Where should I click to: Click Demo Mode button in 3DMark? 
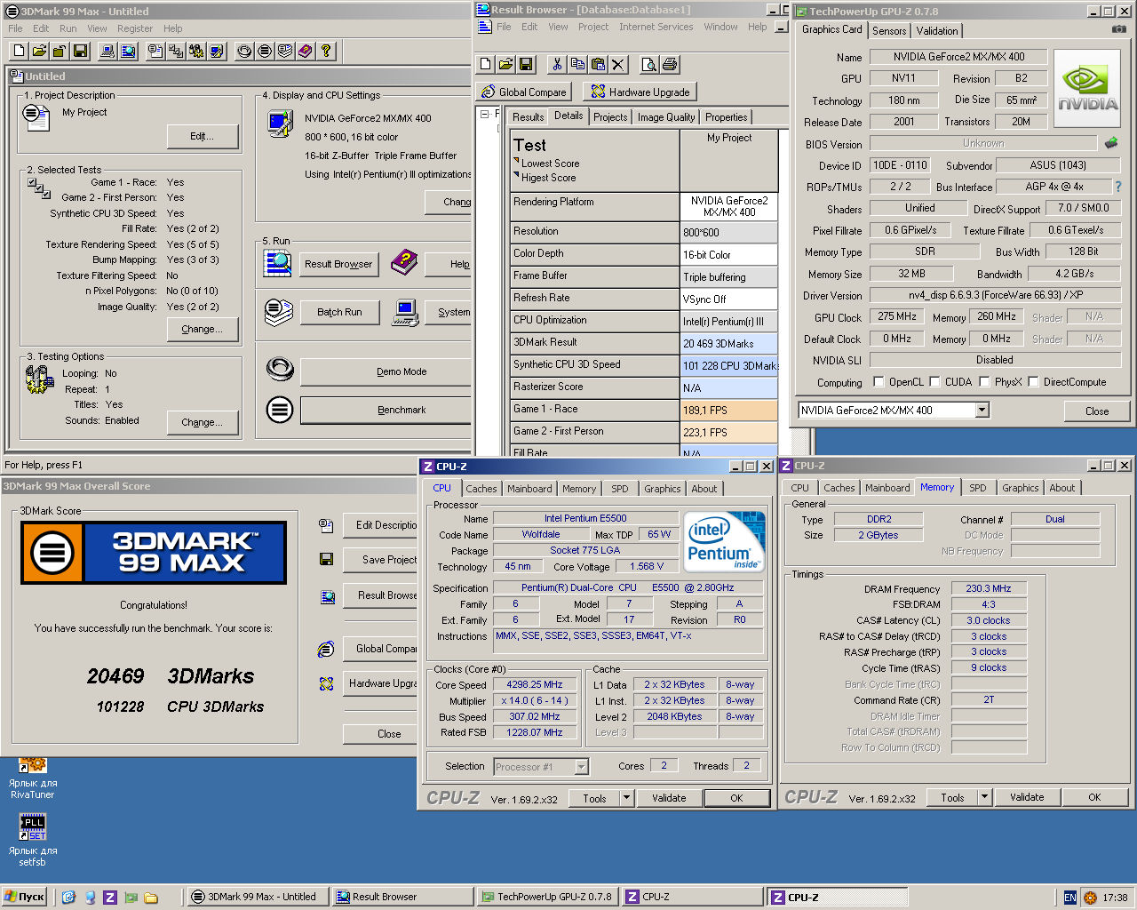(386, 371)
